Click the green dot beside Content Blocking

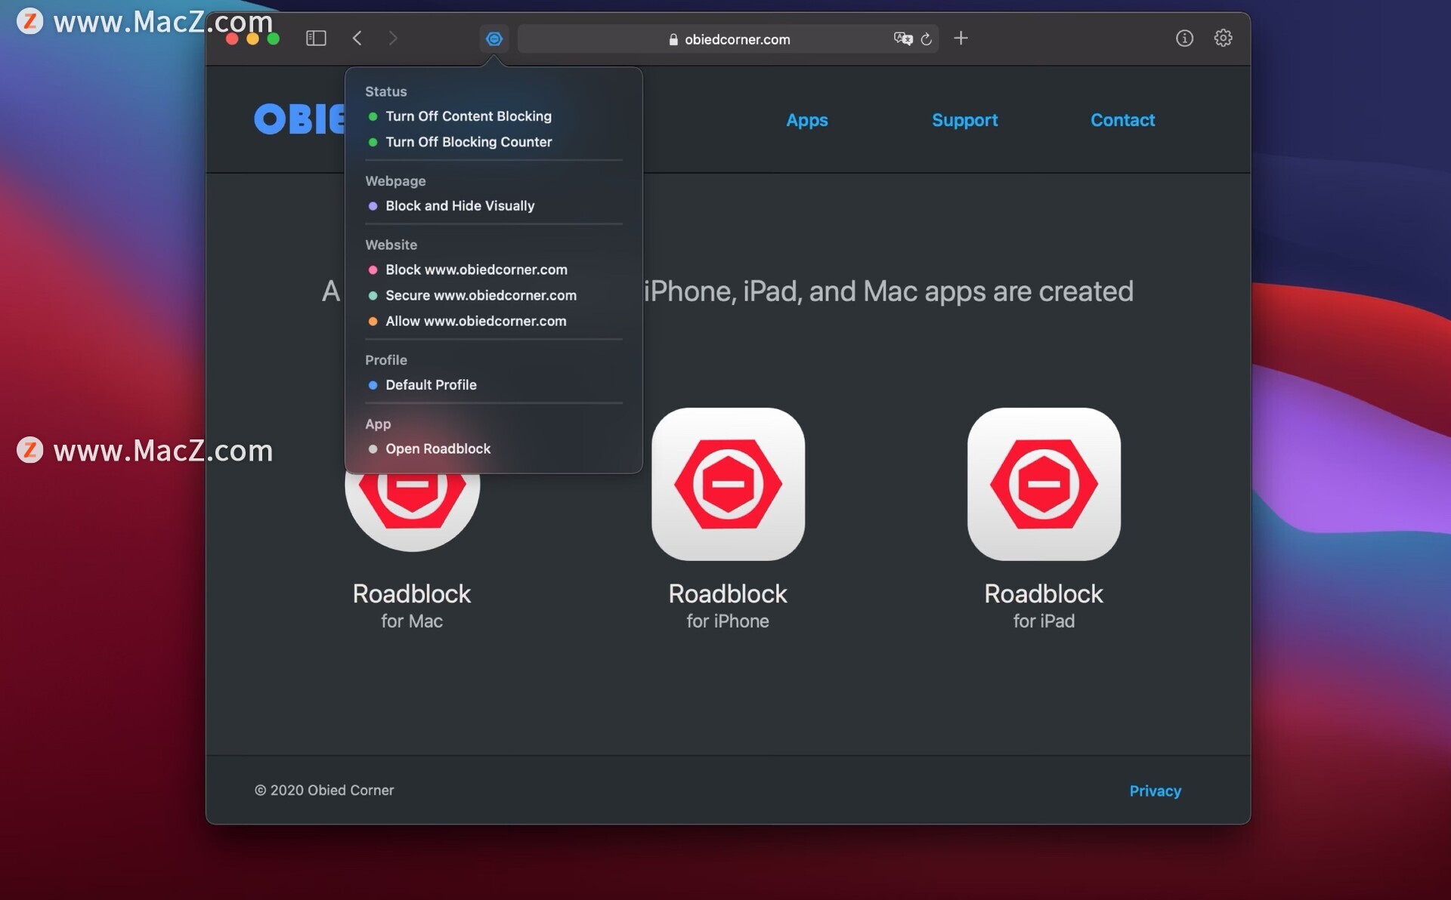pos(373,116)
